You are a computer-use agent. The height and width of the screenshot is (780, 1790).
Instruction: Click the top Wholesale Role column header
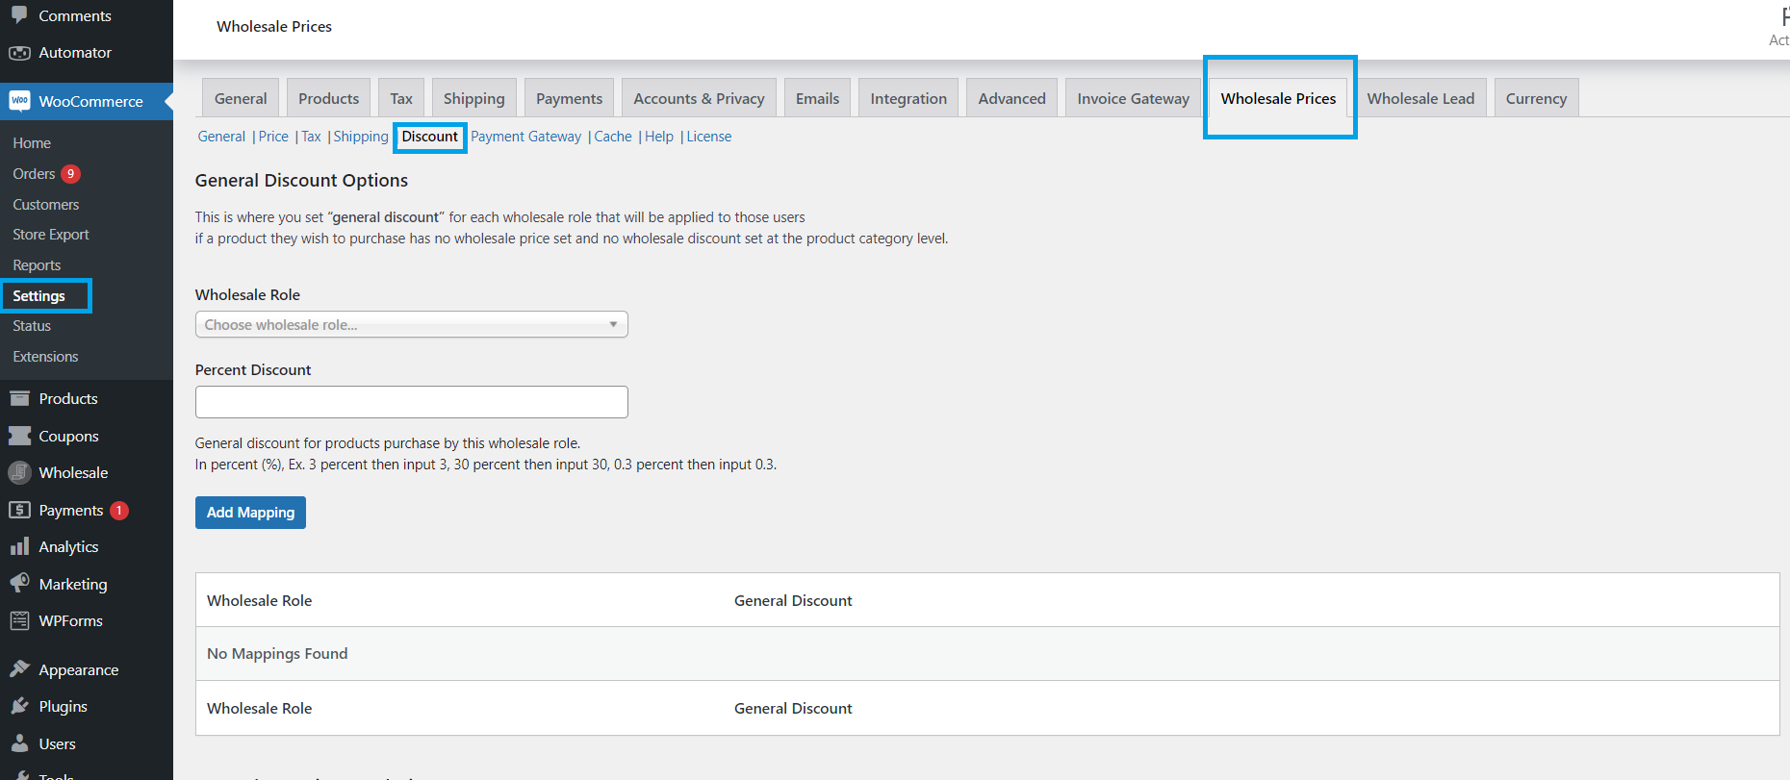[x=260, y=600]
